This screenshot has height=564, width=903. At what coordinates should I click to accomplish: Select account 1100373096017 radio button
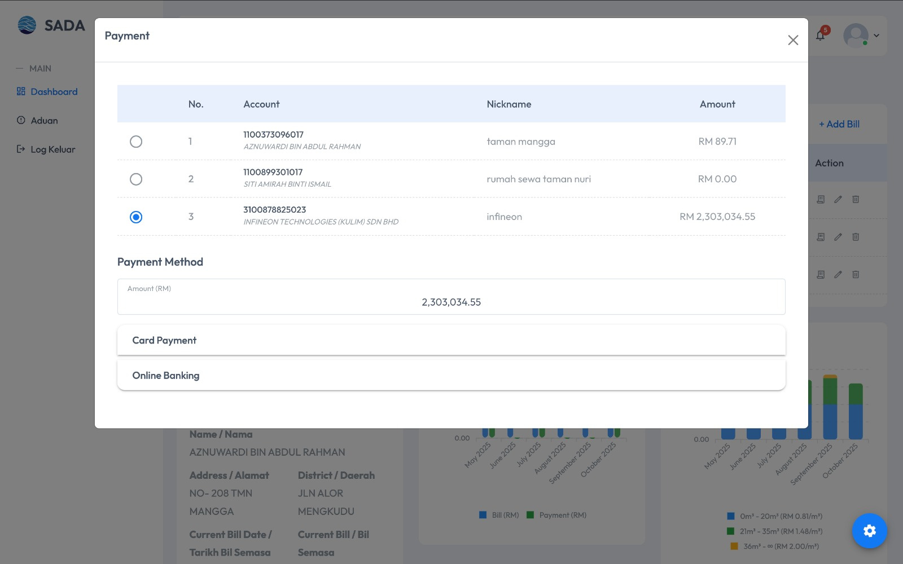coord(136,142)
